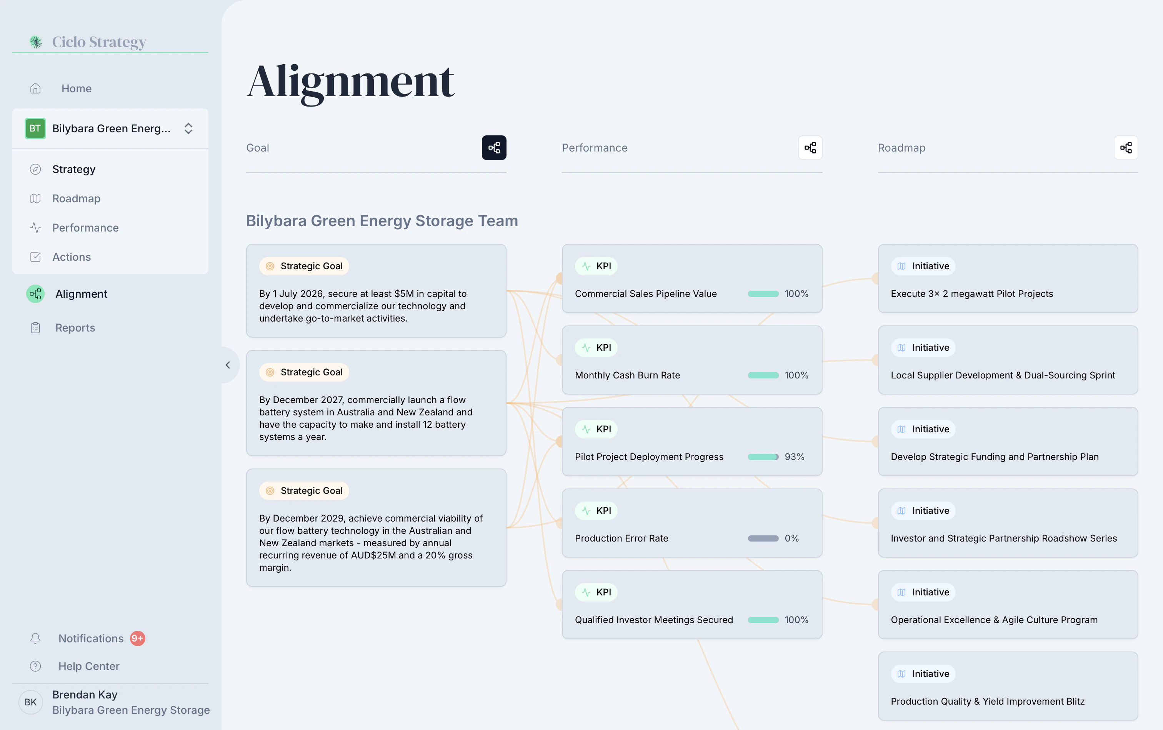Select Investor and Strategic Partnership Roadshow Series
Image resolution: width=1163 pixels, height=730 pixels.
pos(1004,538)
